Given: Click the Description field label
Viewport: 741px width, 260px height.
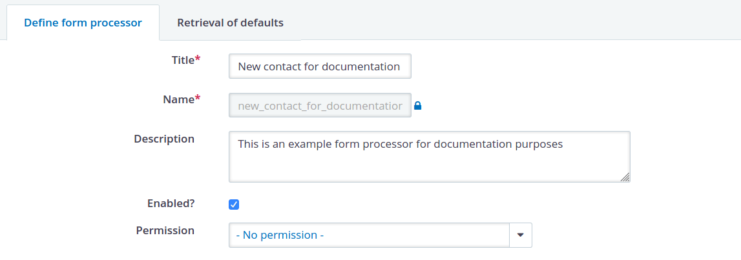Looking at the screenshot, I should coord(164,139).
